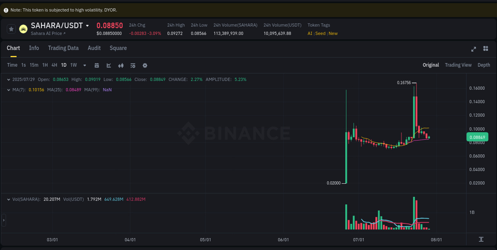497x250 pixels.
Task: Open the chart settings gear
Action: pyautogui.click(x=145, y=65)
